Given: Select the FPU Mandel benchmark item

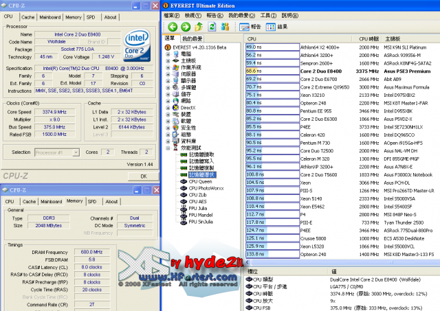Looking at the screenshot, I should [201, 215].
